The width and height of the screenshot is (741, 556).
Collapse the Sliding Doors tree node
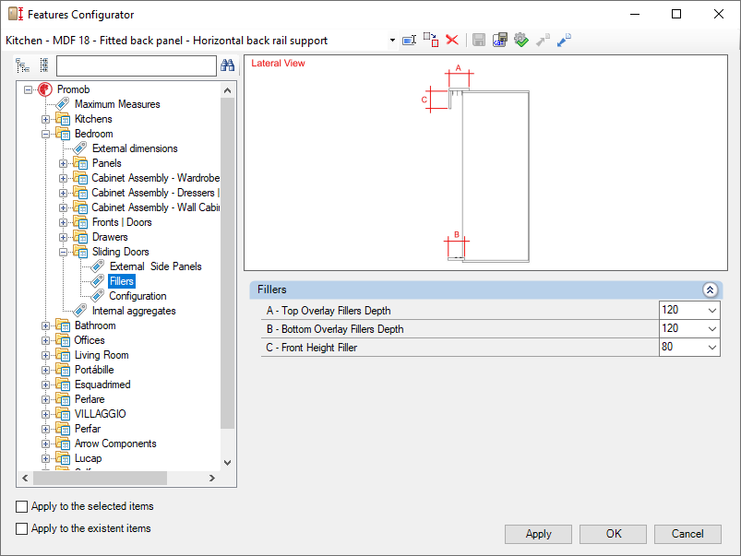click(x=63, y=252)
